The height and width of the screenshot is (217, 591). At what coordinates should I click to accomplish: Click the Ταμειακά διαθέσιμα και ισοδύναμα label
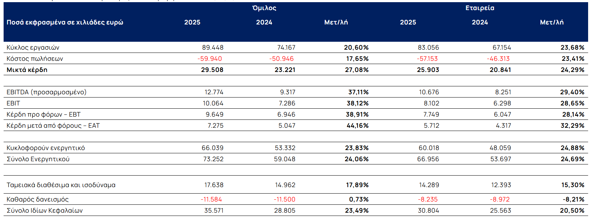tap(61, 185)
